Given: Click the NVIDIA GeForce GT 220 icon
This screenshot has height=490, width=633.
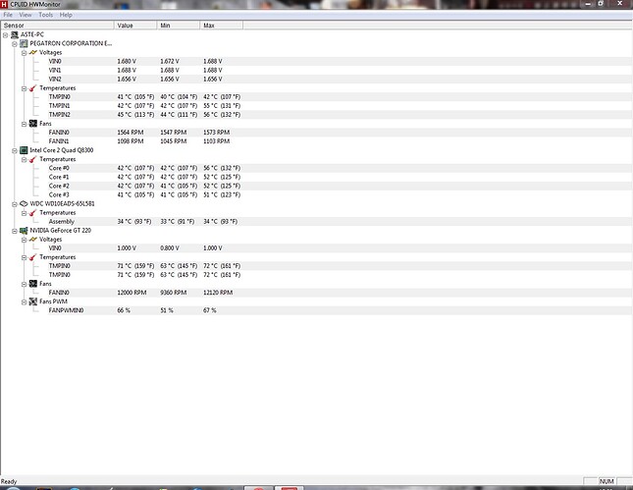Looking at the screenshot, I should coord(24,230).
